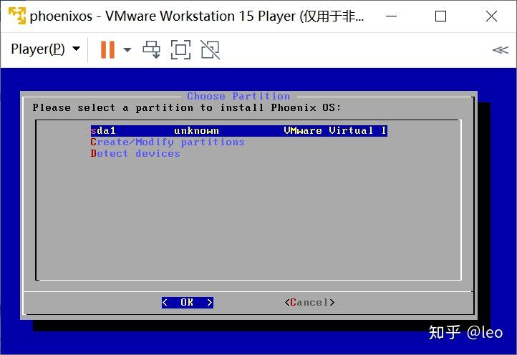This screenshot has height=355, width=517.
Task: Pause the virtual machine with the orange icon
Action: [107, 50]
